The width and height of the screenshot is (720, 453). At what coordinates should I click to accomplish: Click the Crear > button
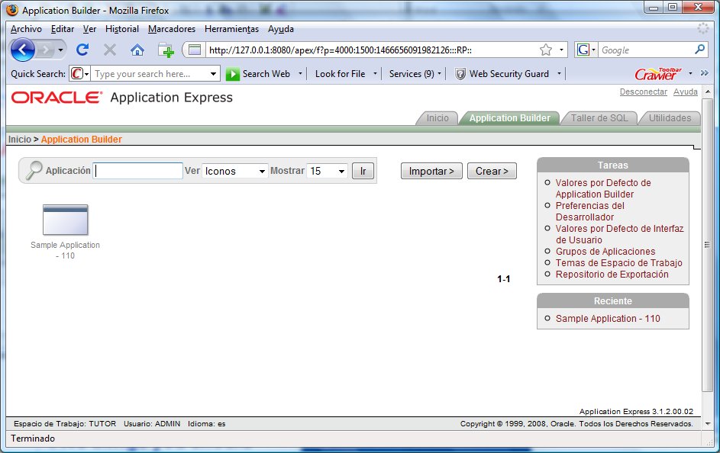tap(492, 171)
